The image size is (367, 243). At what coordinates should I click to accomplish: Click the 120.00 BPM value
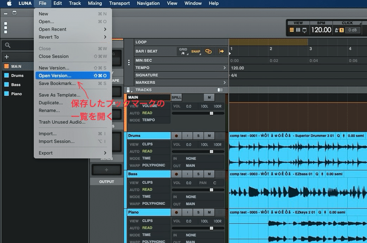coord(321,30)
